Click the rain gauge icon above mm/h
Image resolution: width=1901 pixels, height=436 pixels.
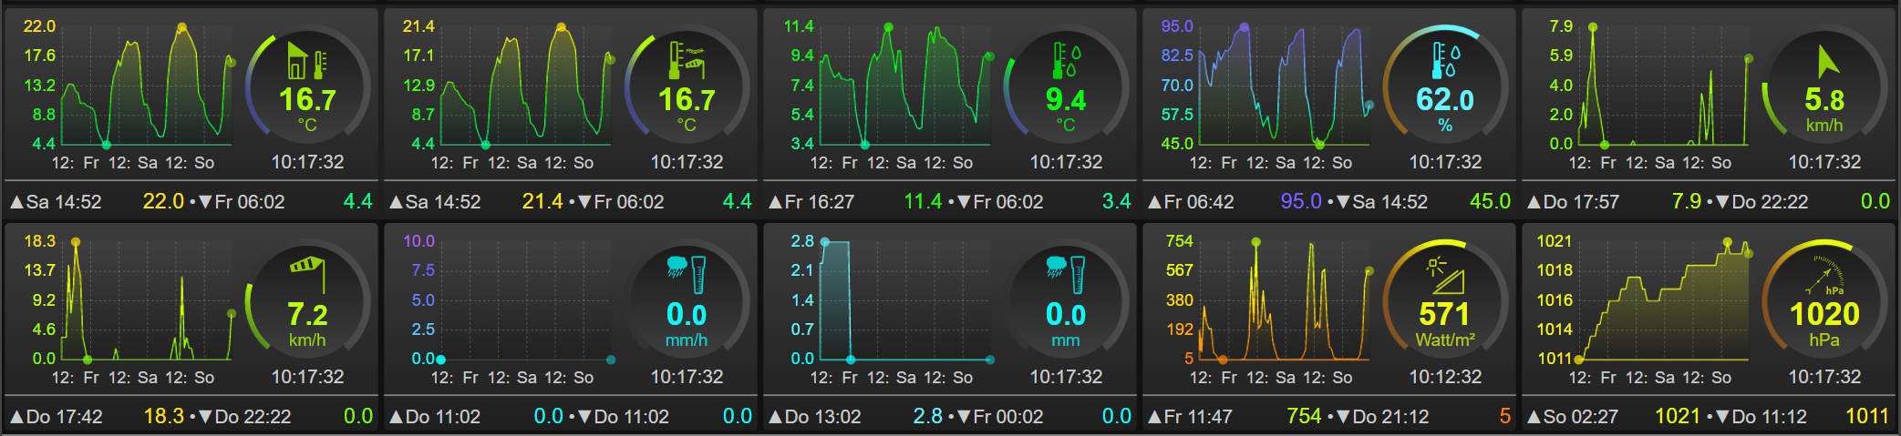pyautogui.click(x=687, y=274)
